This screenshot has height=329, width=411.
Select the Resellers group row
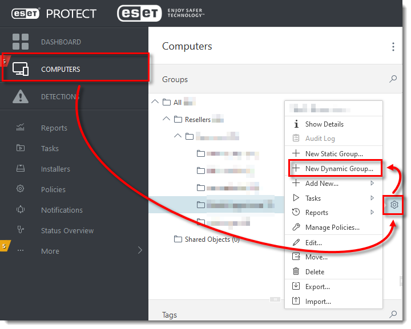[x=198, y=120]
